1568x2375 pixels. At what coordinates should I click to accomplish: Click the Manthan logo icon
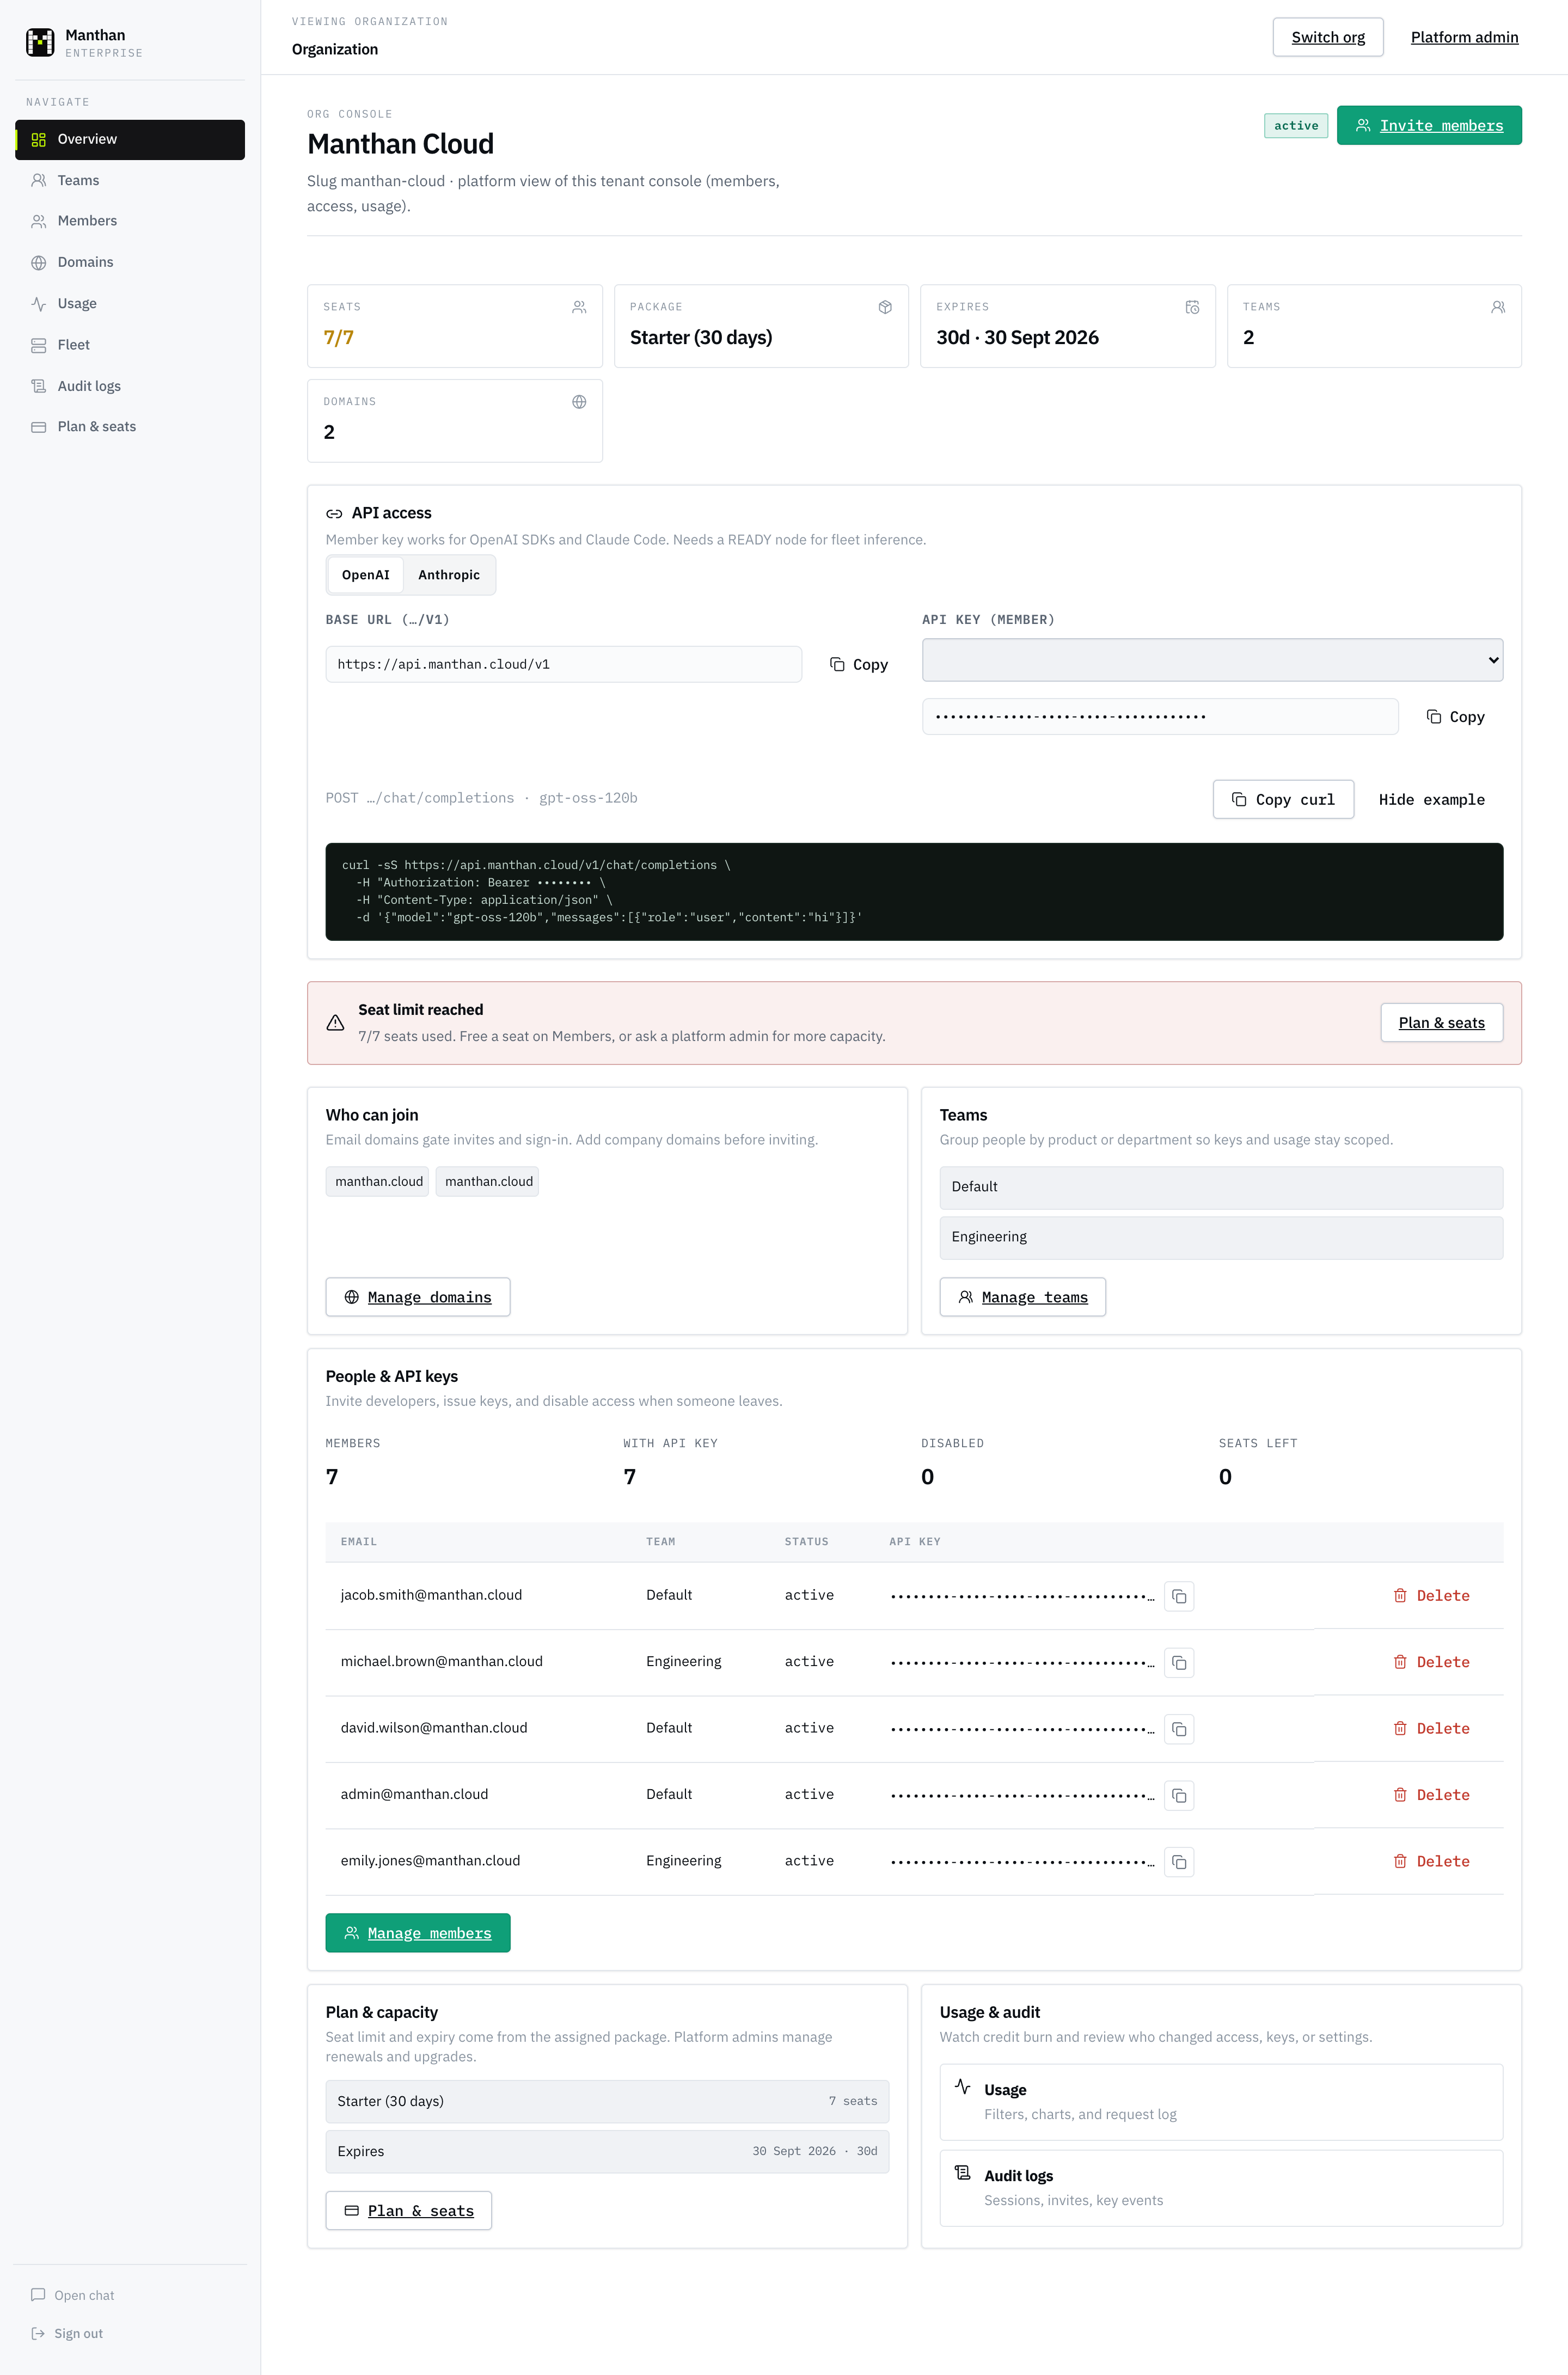point(40,42)
